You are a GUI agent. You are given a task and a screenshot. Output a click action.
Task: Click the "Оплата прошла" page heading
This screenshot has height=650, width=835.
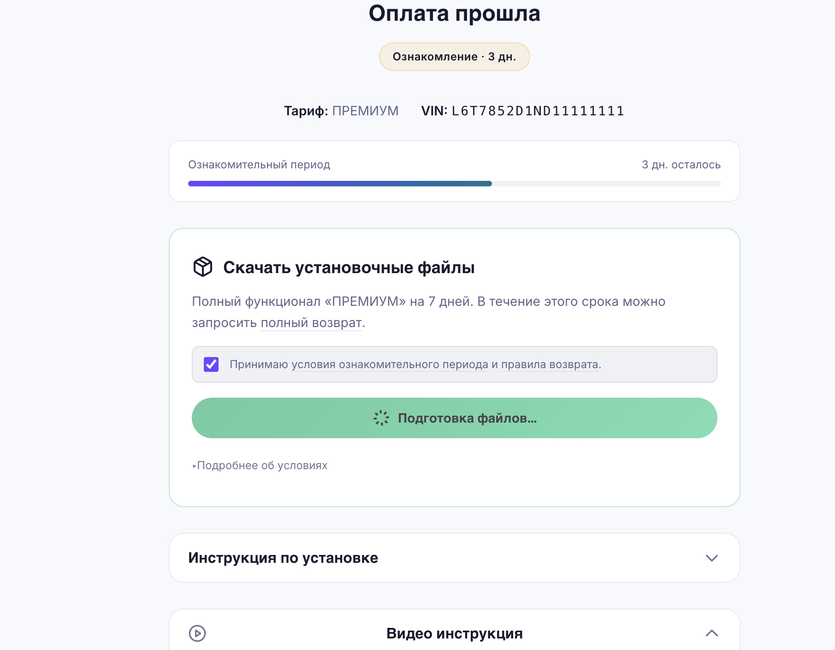[x=455, y=13]
